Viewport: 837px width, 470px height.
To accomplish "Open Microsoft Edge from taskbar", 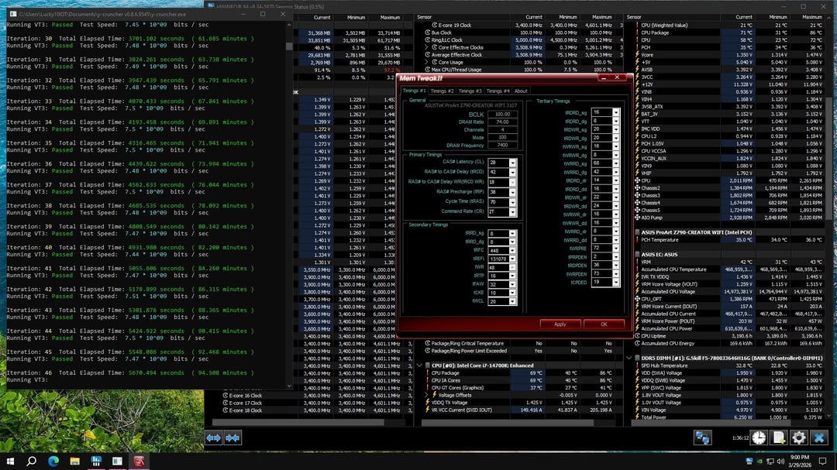I will 53,461.
